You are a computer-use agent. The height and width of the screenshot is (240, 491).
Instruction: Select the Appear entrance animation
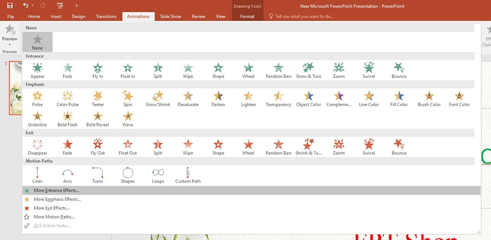point(37,69)
